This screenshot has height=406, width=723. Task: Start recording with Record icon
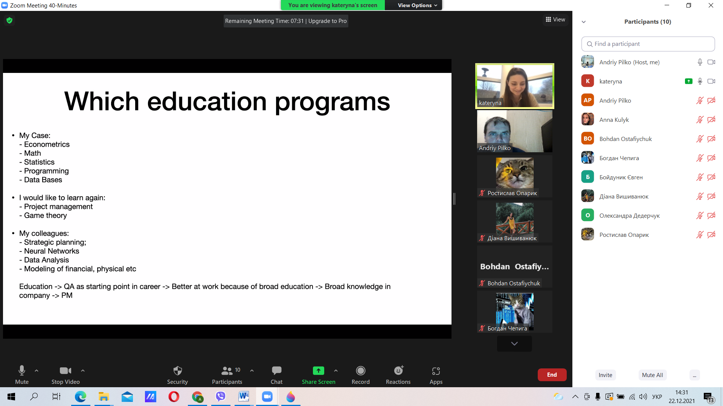click(360, 371)
